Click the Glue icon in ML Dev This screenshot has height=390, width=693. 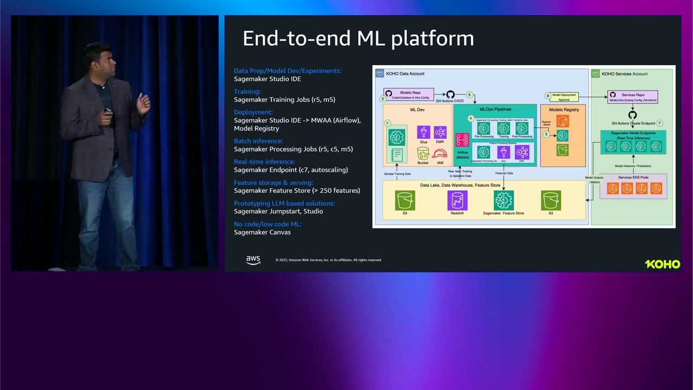(x=423, y=132)
